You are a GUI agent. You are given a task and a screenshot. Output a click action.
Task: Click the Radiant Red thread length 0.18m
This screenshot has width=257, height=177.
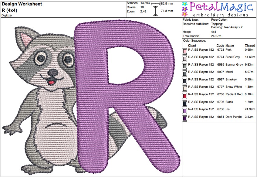(249, 94)
